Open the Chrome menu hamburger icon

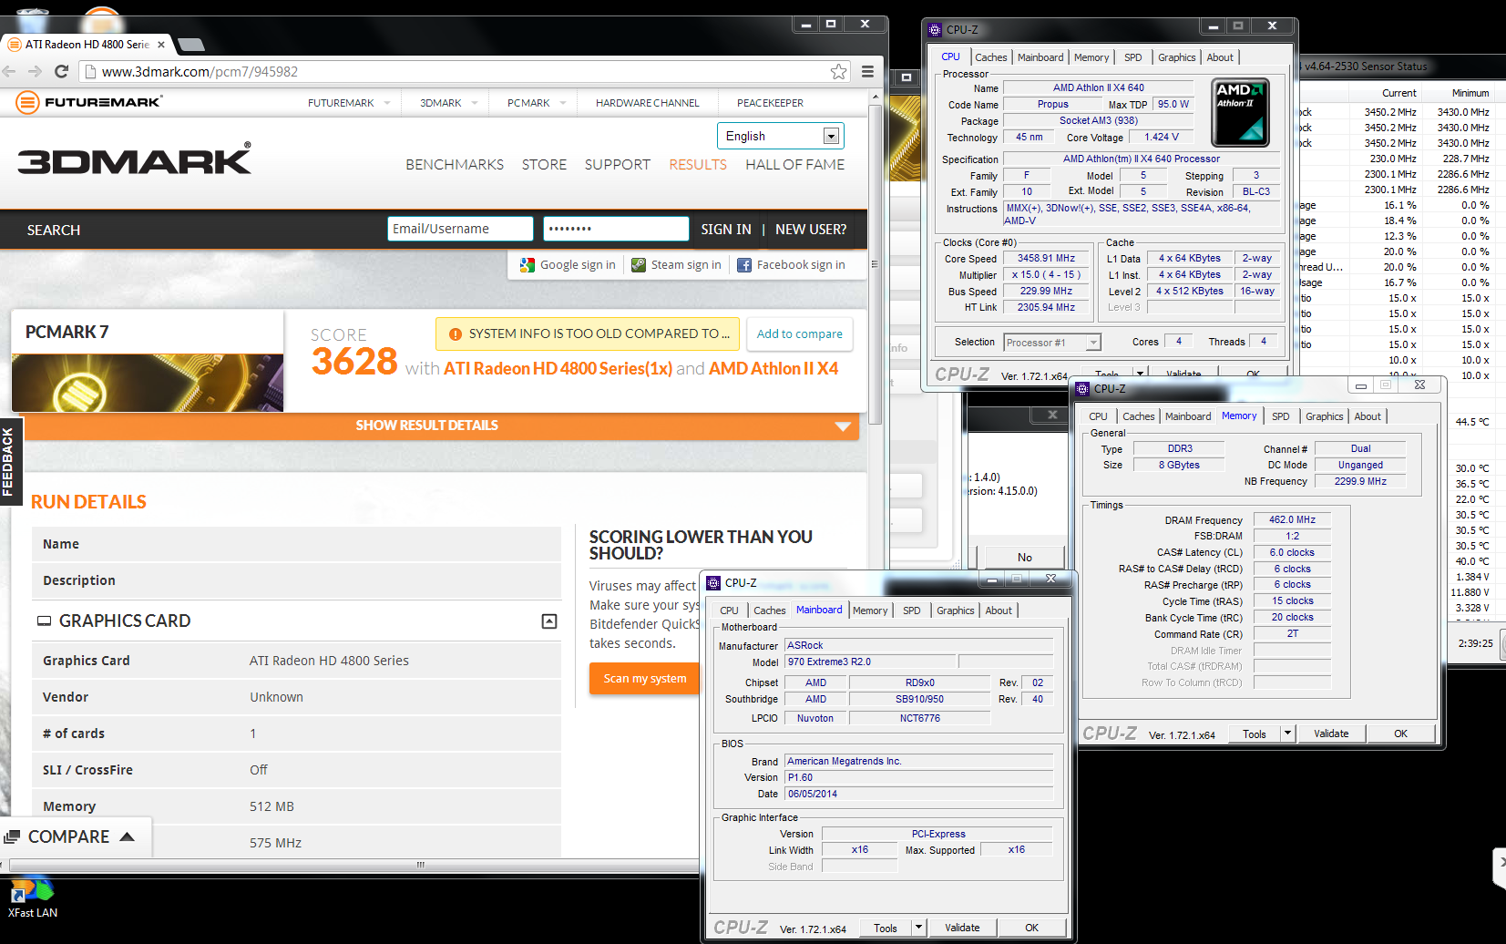click(x=868, y=71)
